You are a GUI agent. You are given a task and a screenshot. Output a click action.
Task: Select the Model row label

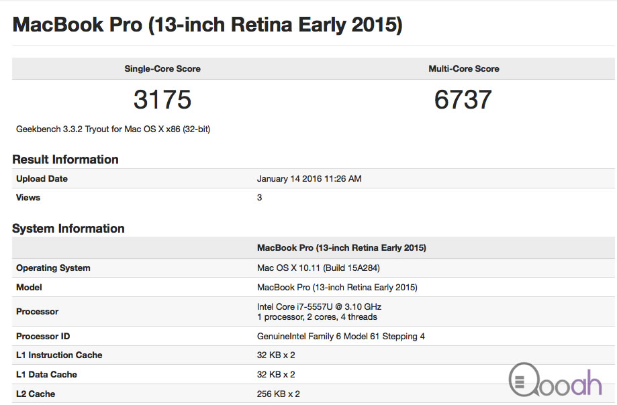point(29,288)
